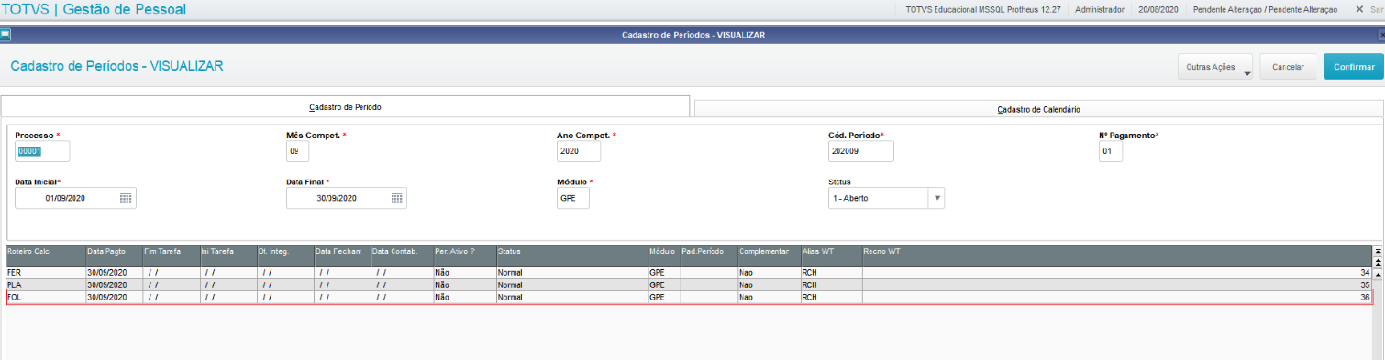
Task: Click the Módulo field showing GPE
Action: click(x=573, y=198)
